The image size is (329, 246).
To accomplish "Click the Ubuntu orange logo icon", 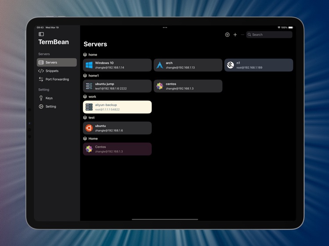I will pyautogui.click(x=89, y=128).
